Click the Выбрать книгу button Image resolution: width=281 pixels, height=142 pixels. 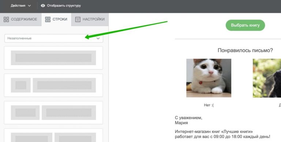(245, 25)
